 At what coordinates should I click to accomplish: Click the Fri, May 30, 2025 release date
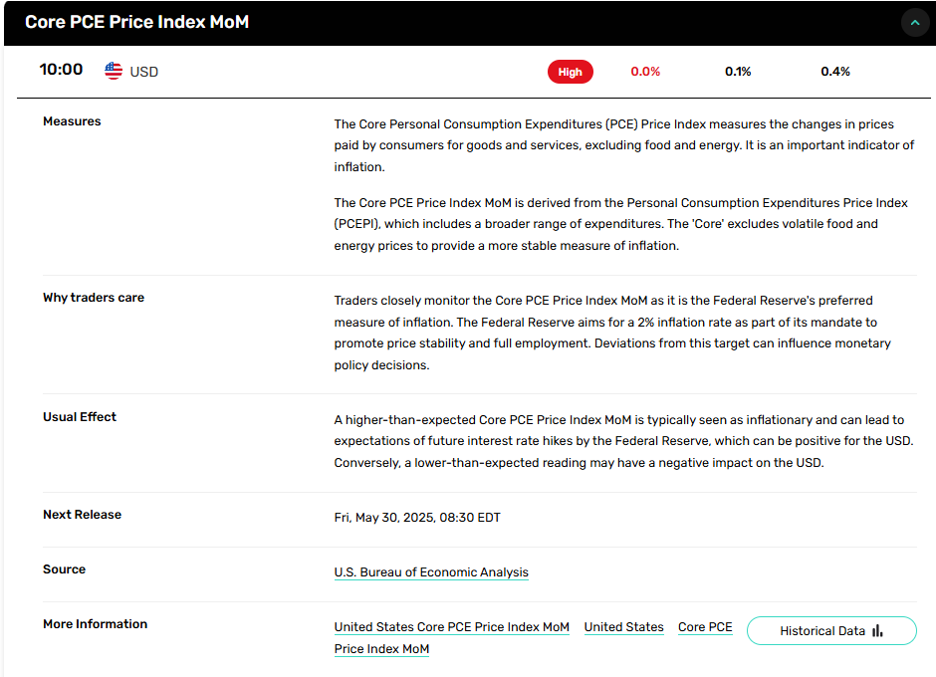(416, 518)
